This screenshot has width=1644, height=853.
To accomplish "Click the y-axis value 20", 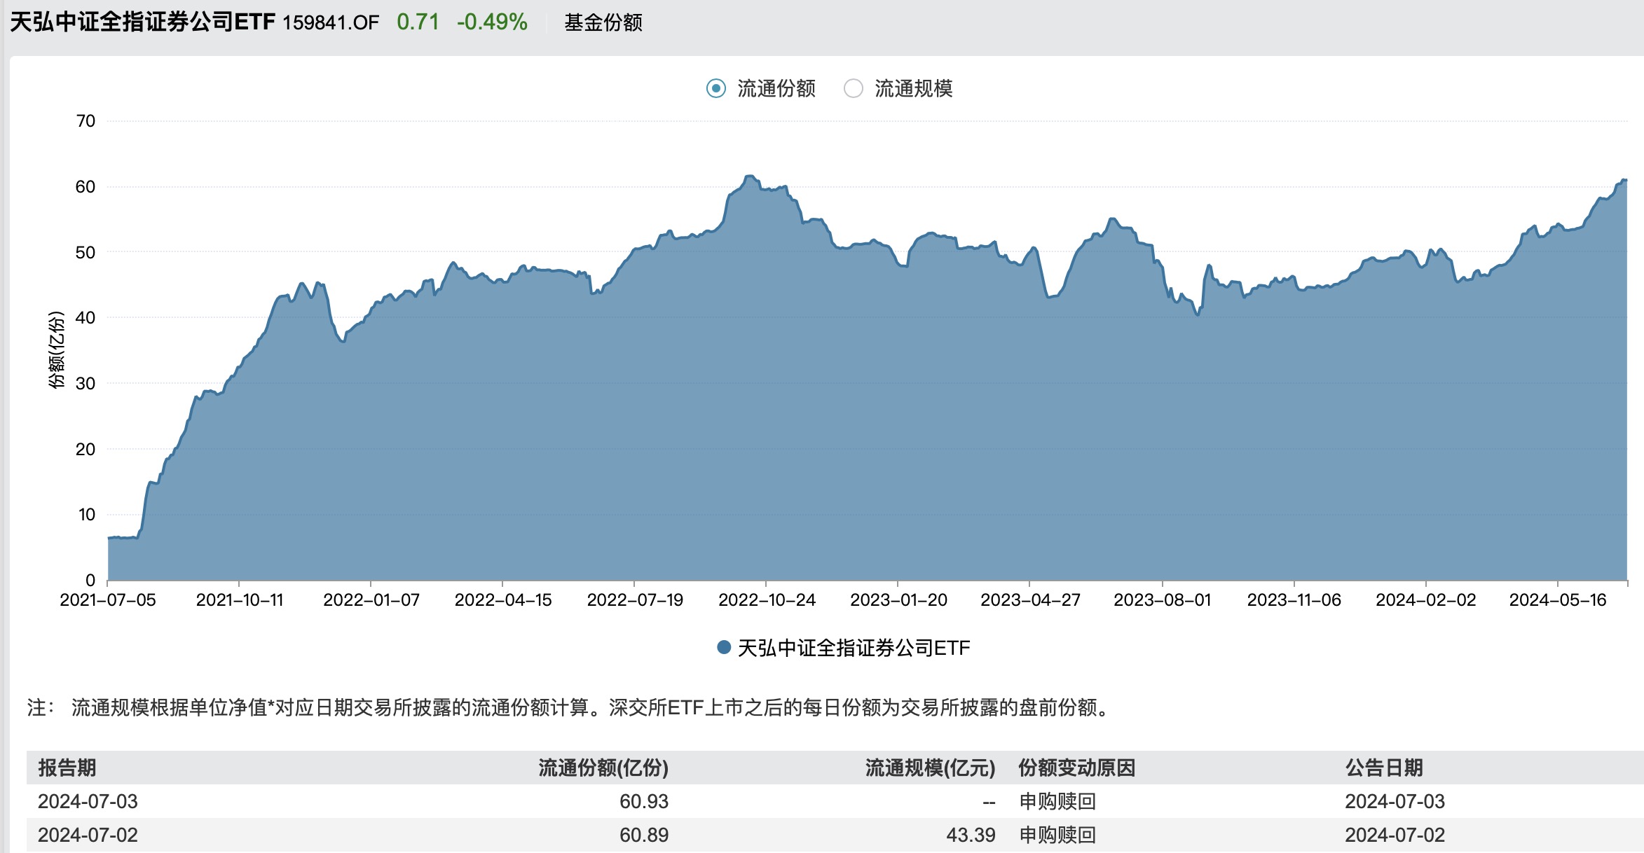I will (85, 449).
